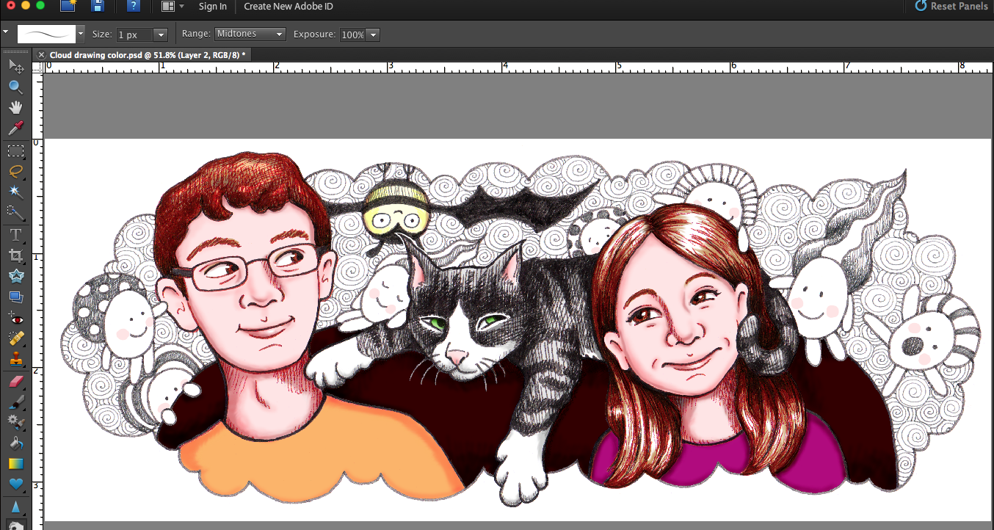Expand the brush Size dropdown

coord(161,35)
